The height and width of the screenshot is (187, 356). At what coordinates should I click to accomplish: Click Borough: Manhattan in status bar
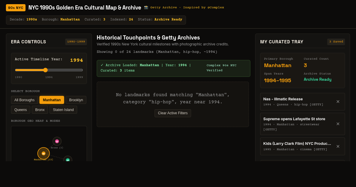[61, 20]
